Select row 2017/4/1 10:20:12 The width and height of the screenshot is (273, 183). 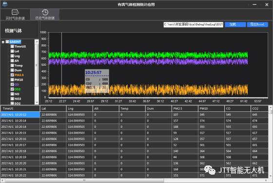[x=134, y=115]
